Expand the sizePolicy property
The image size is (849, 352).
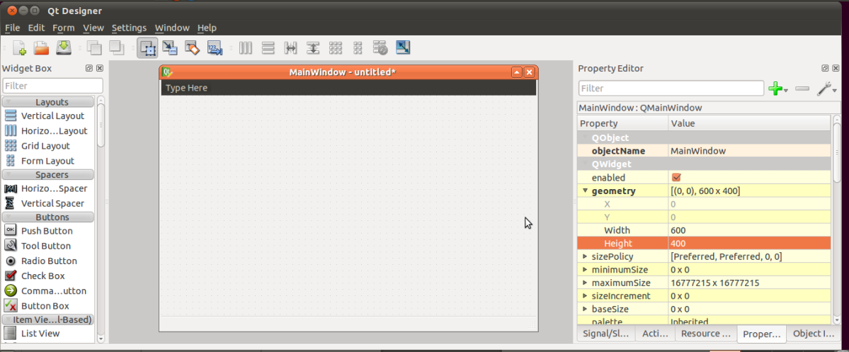coord(585,256)
